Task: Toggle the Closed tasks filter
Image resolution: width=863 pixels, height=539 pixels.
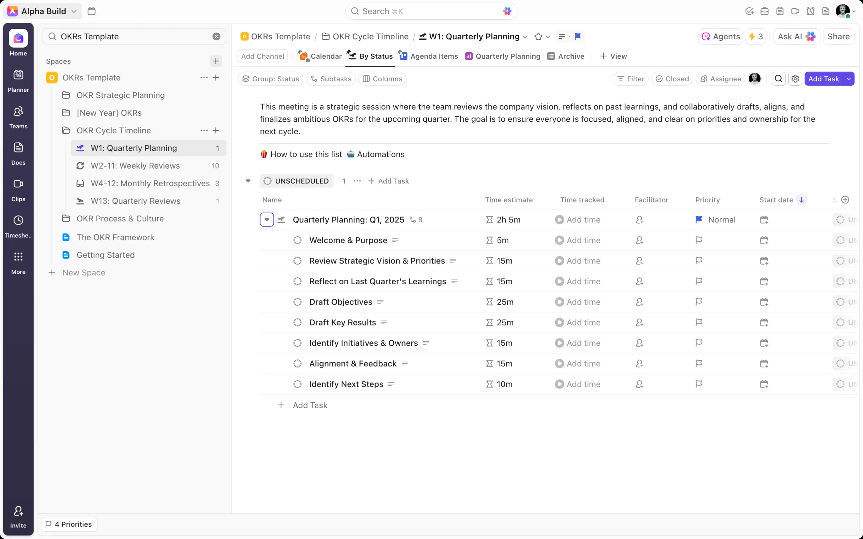Action: [672, 79]
